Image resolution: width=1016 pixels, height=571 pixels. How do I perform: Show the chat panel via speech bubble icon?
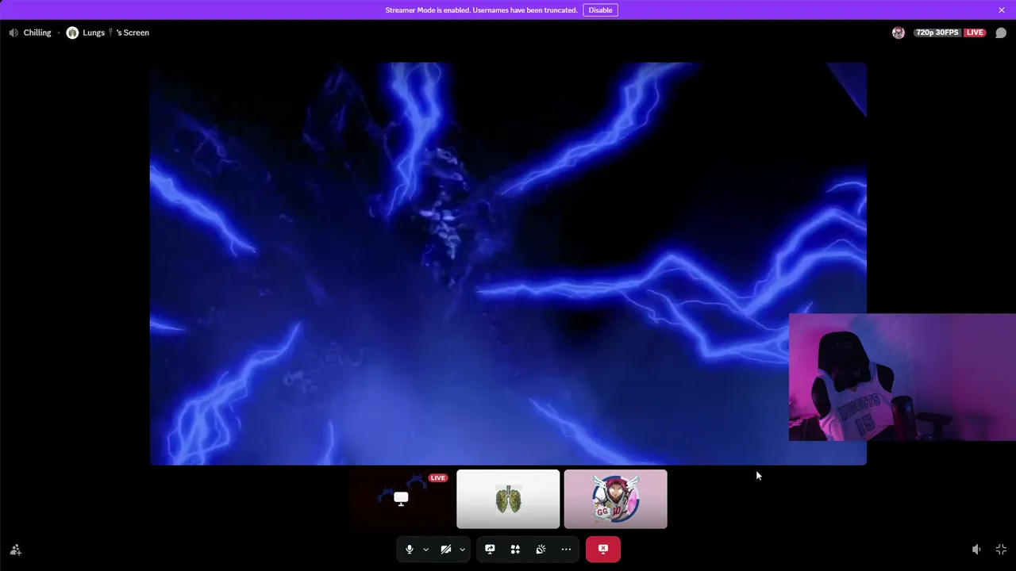click(x=1001, y=33)
